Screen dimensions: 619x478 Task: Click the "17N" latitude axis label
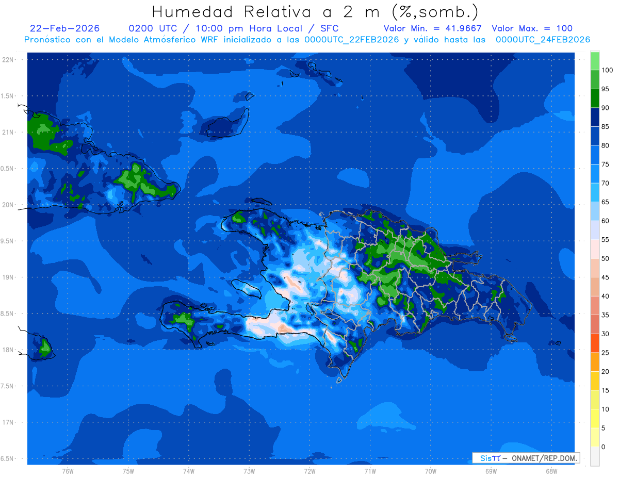point(7,422)
